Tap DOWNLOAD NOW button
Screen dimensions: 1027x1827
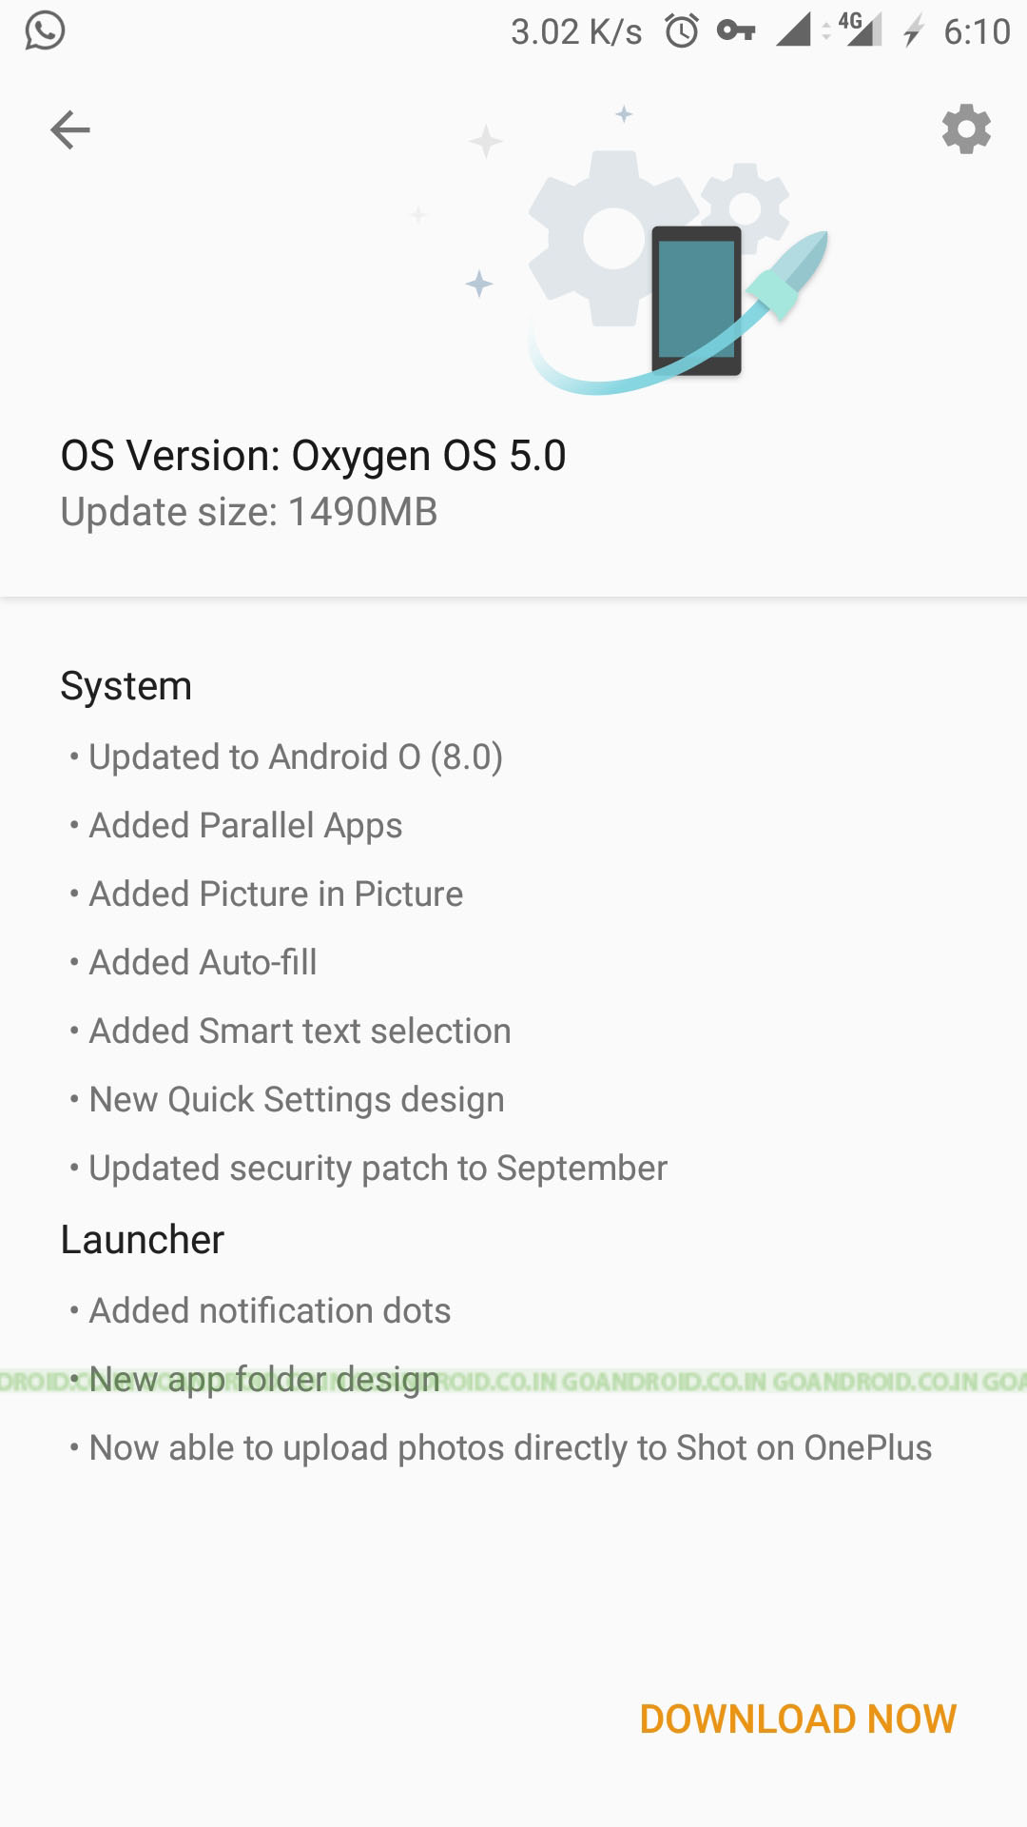pos(798,1719)
